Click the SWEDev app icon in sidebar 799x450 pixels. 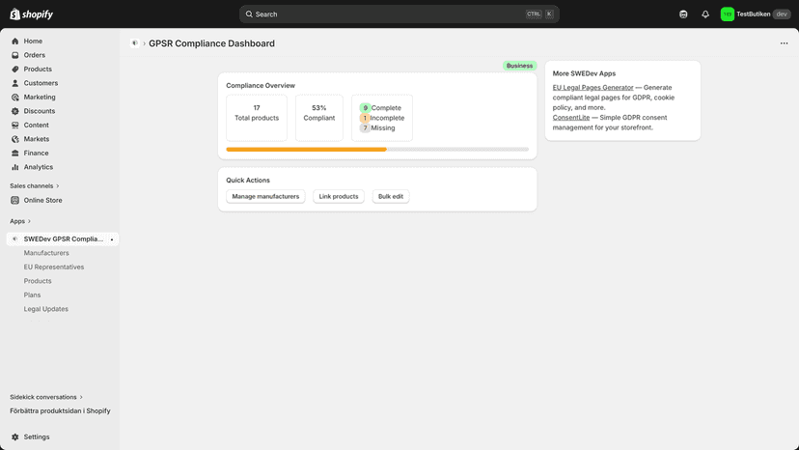[14, 239]
